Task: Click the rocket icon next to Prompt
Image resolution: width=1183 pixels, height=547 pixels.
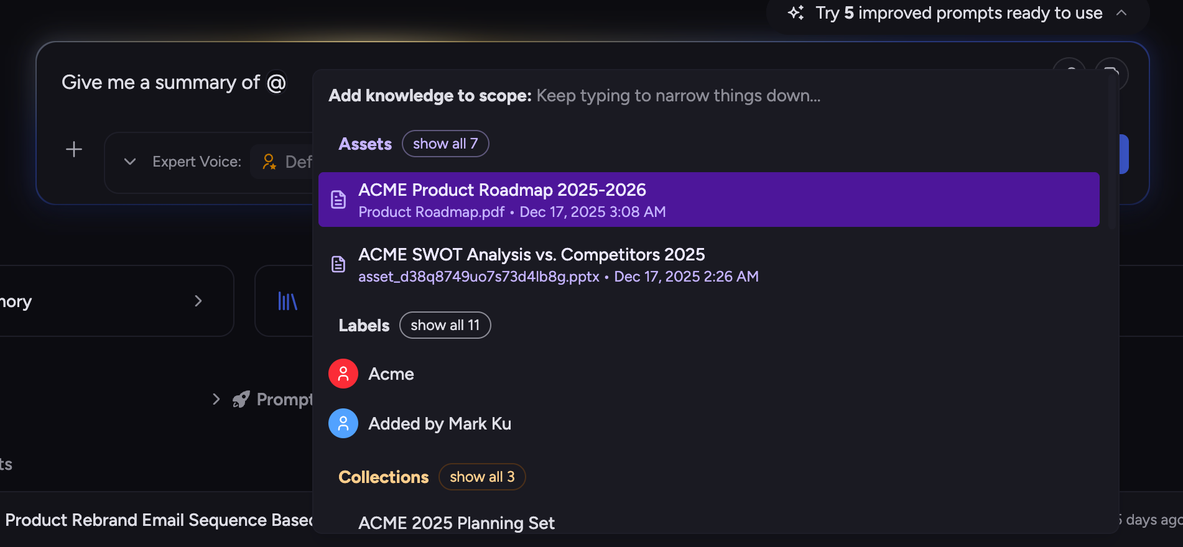Action: pos(241,399)
